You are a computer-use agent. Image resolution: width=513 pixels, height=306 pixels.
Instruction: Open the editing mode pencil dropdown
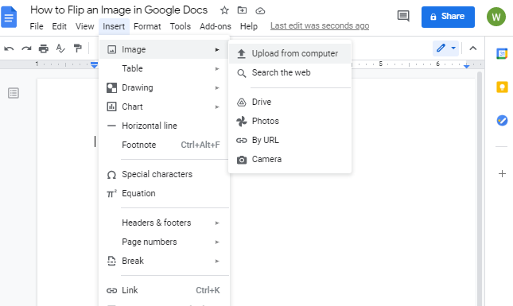446,48
